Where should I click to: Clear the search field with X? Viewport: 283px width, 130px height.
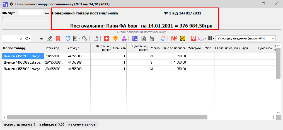coord(21,39)
